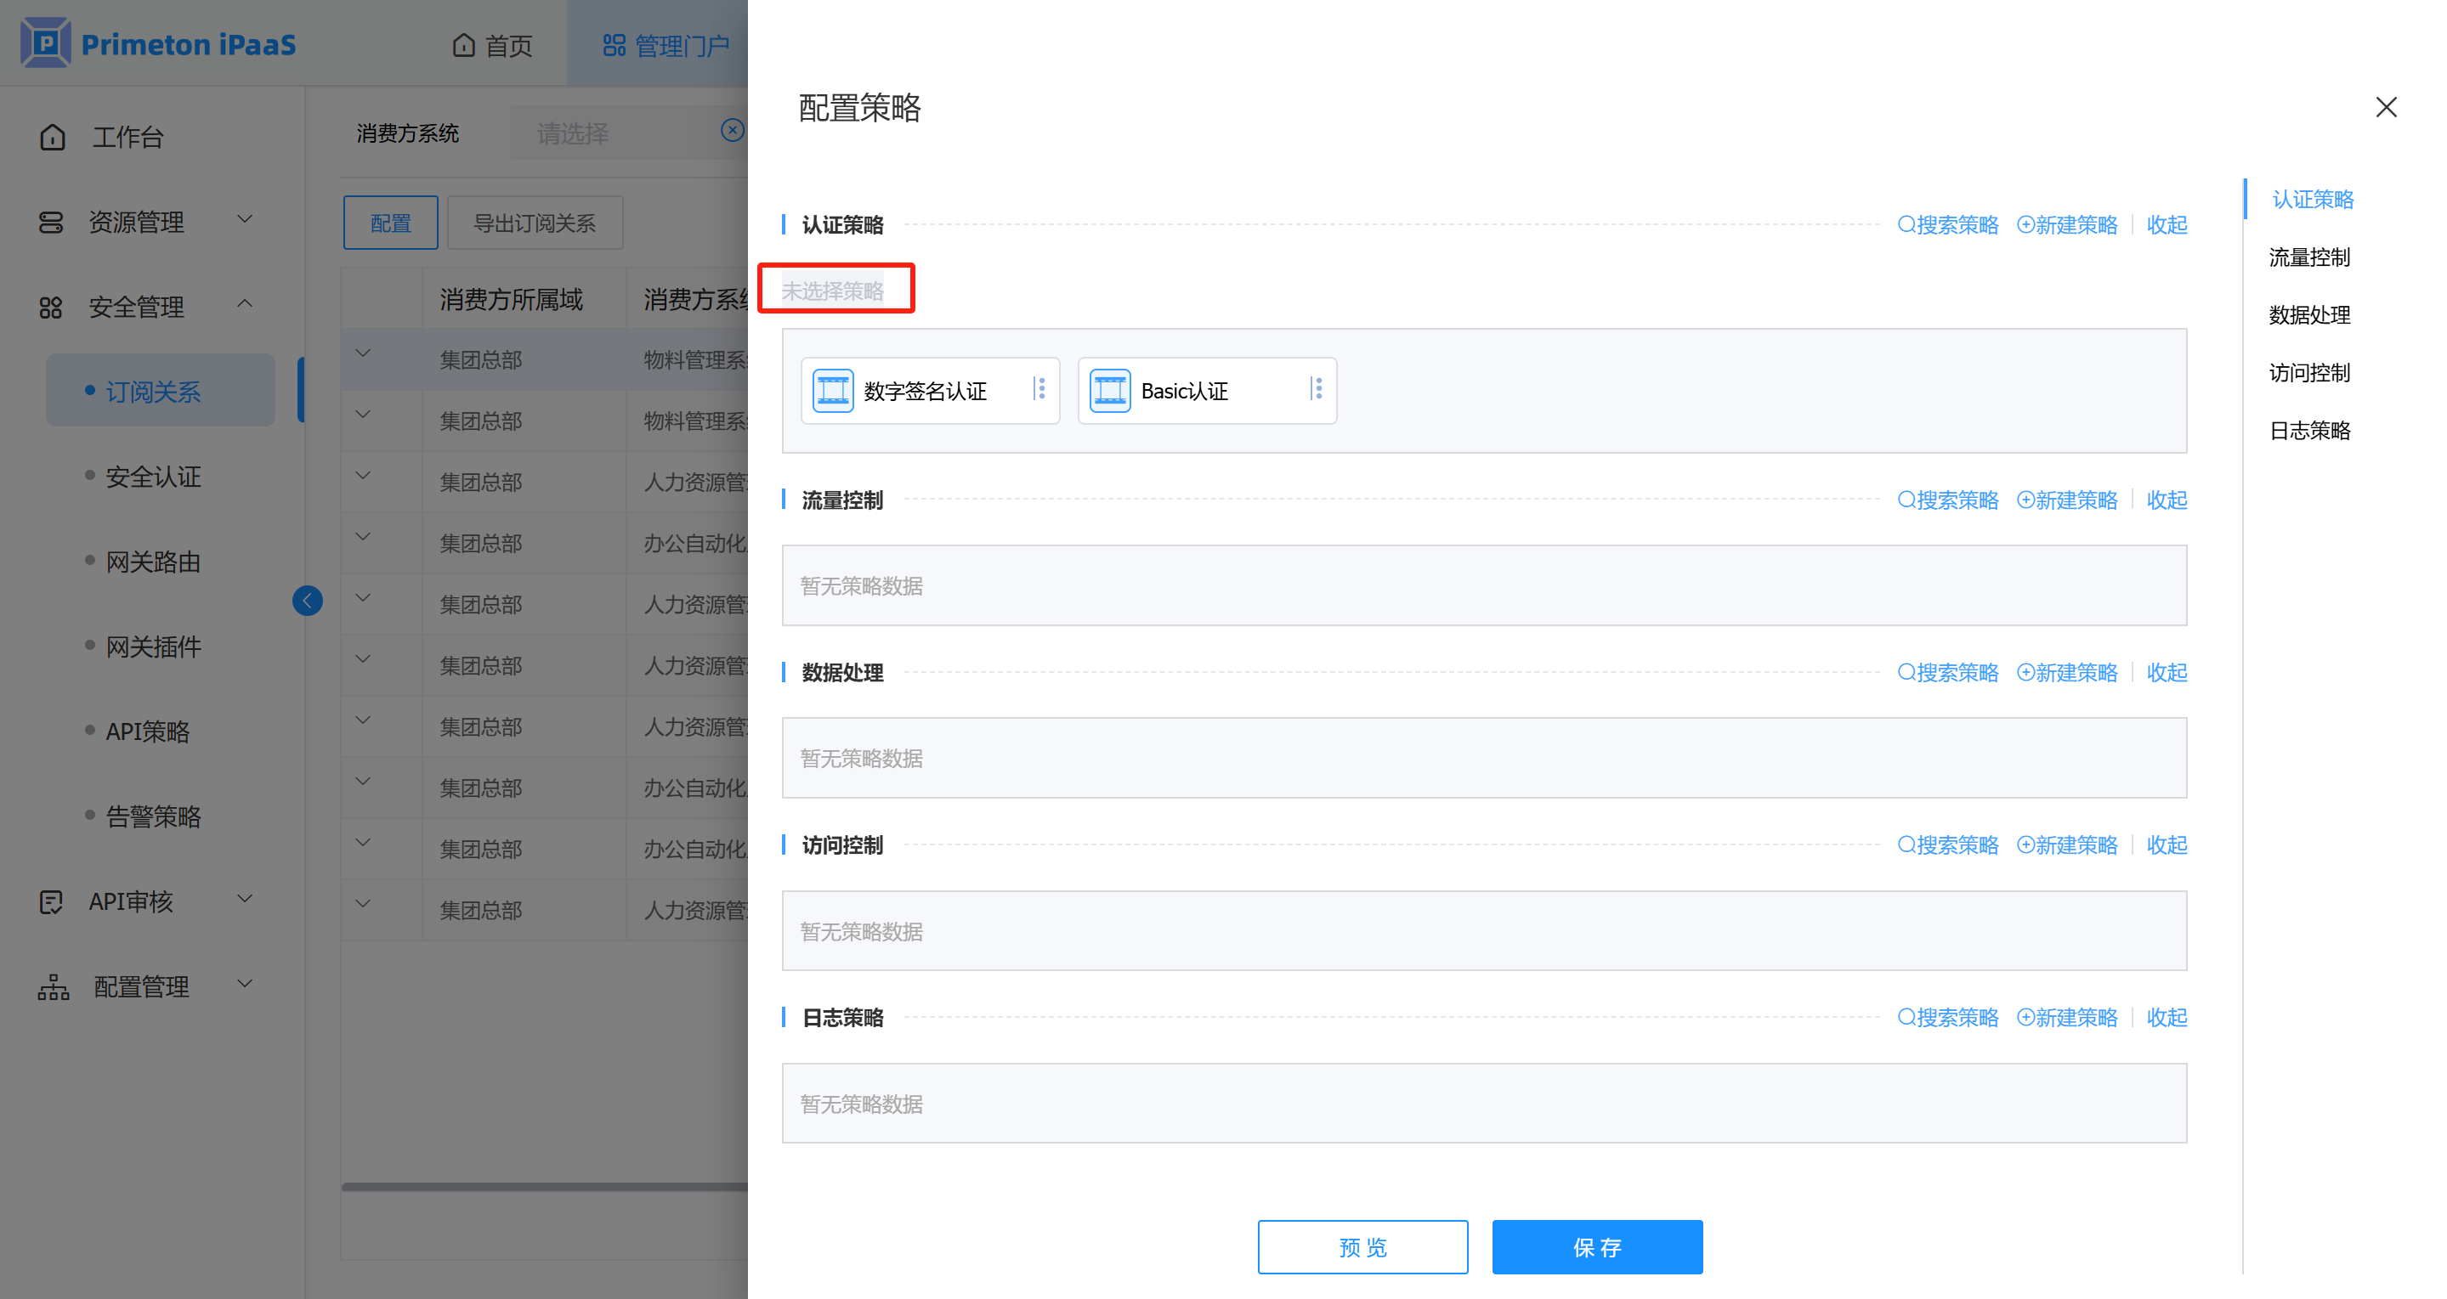Clear the 消费方系统 select field

click(x=732, y=131)
